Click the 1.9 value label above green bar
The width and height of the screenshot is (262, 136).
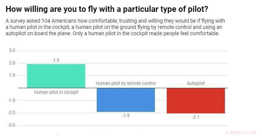[56, 60]
